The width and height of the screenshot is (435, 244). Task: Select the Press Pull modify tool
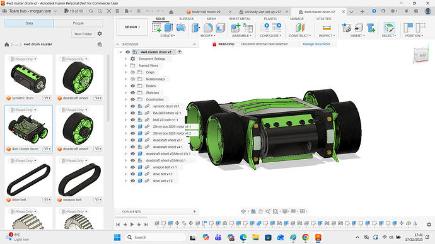click(x=195, y=28)
